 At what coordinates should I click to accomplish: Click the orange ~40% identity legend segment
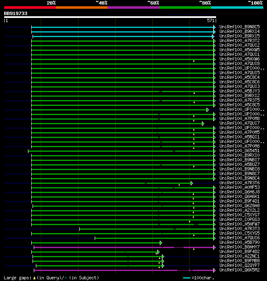tap(82, 8)
